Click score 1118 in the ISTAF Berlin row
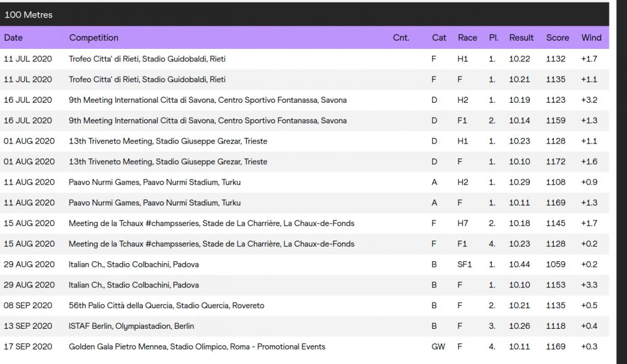 556,326
